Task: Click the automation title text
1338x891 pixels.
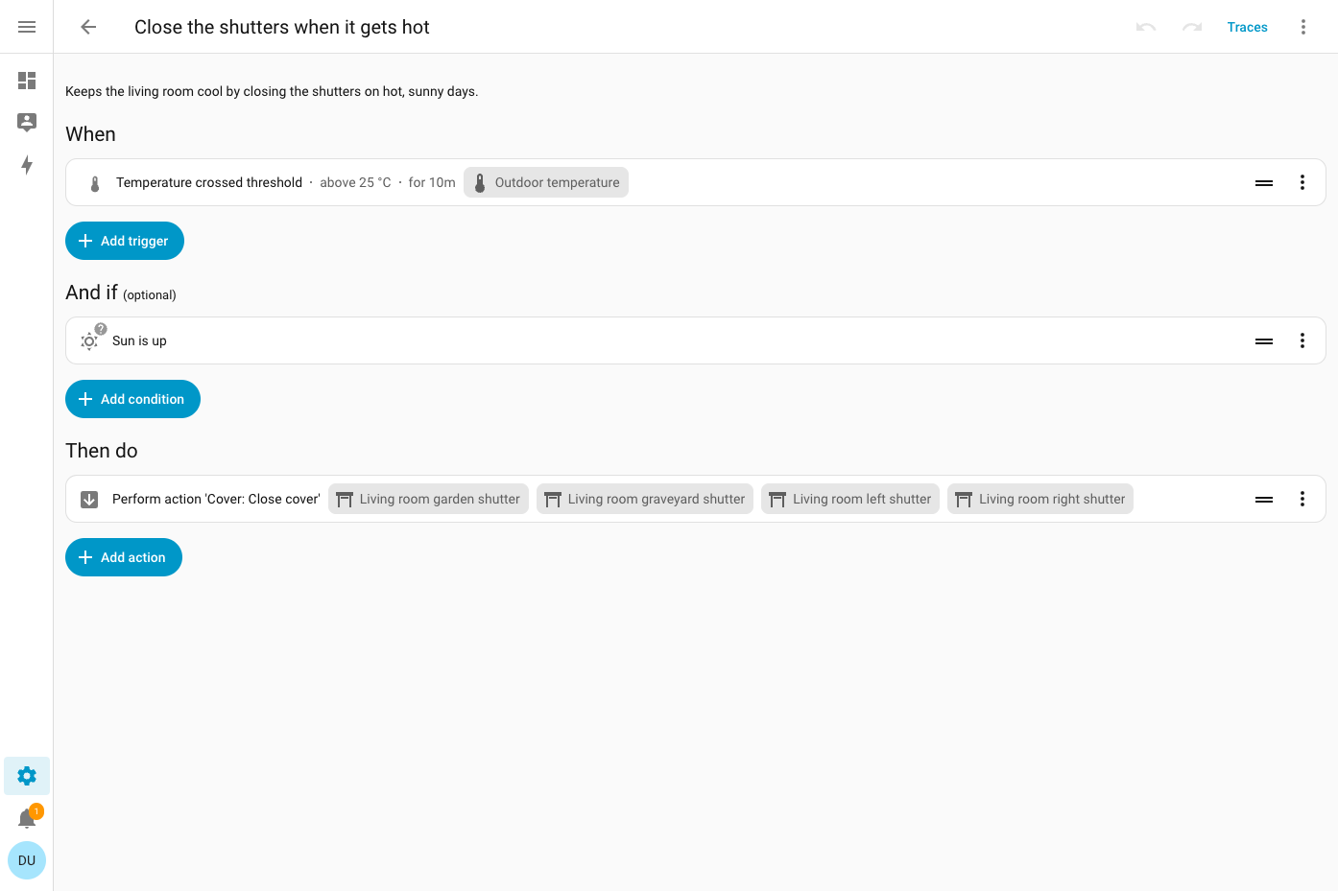Action: [x=282, y=27]
